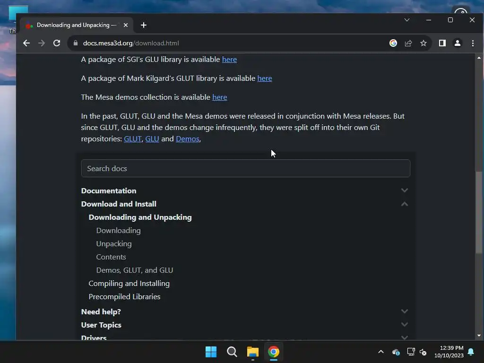Open File Explorer from taskbar

coord(253,352)
